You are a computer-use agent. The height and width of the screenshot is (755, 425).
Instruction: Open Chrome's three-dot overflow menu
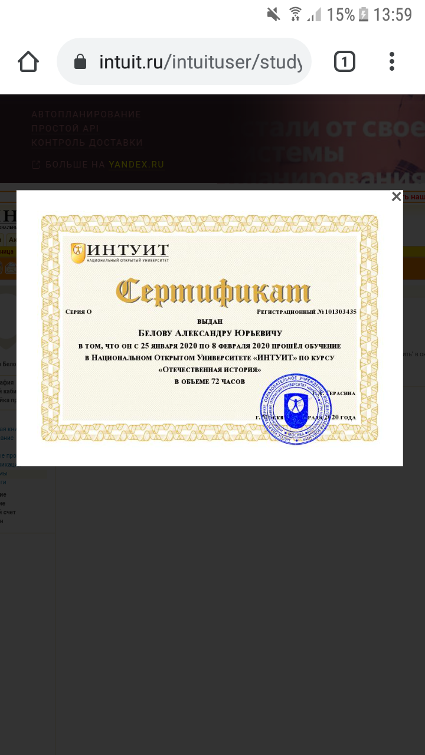click(x=392, y=61)
